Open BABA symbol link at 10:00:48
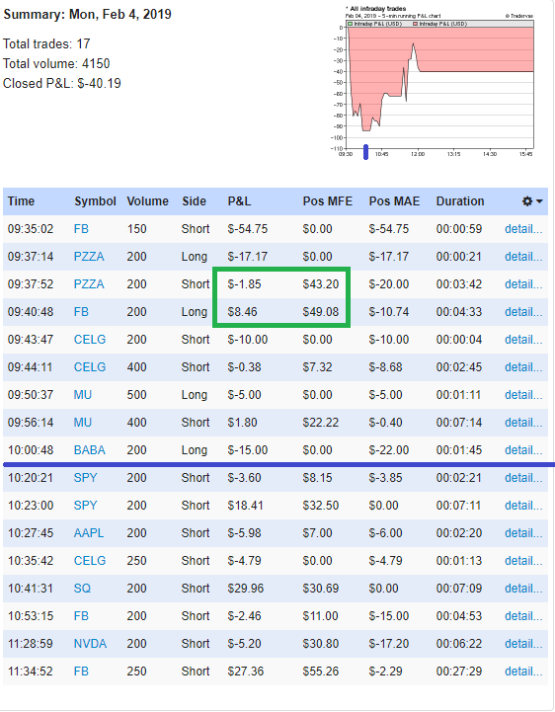Viewport: 555px width, 712px height. point(90,450)
